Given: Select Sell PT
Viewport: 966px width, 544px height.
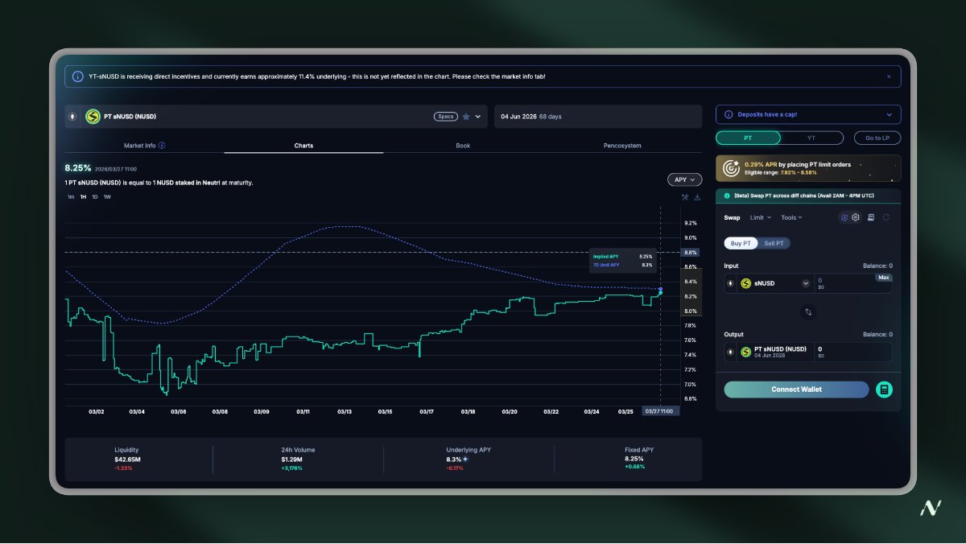Looking at the screenshot, I should click(774, 243).
